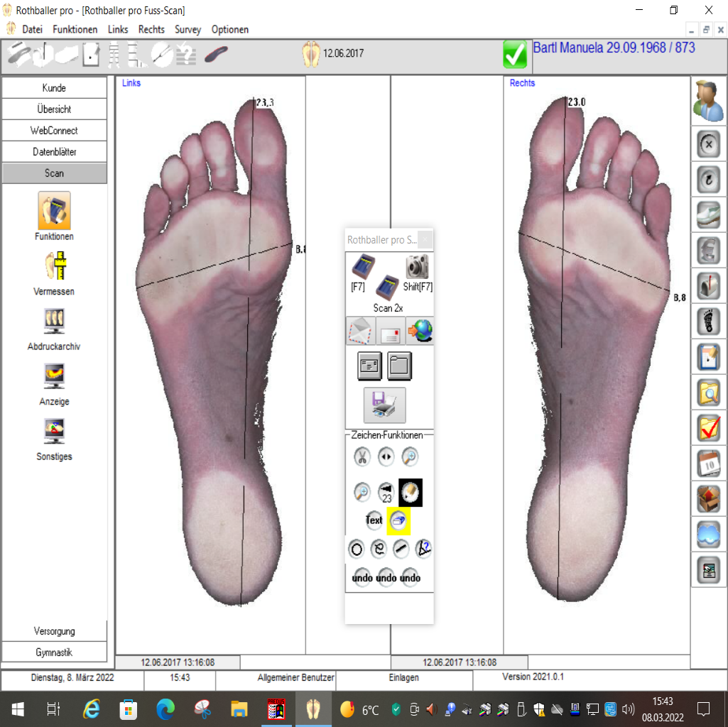Click the folder search magnifier icon

click(x=709, y=393)
